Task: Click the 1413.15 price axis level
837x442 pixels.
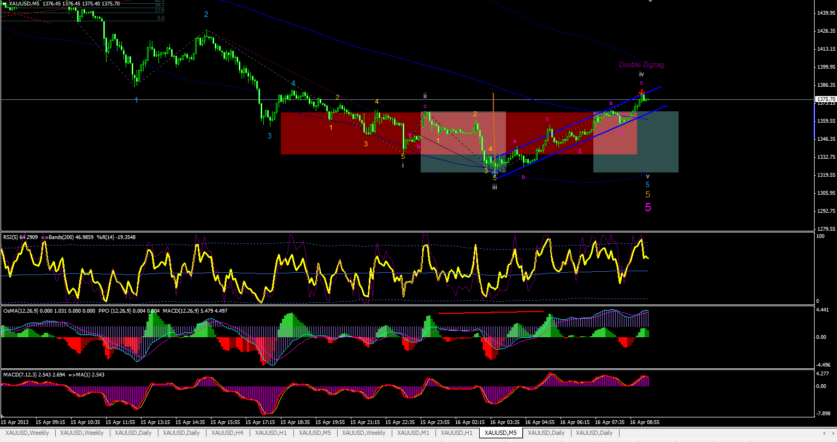Action: [x=825, y=49]
